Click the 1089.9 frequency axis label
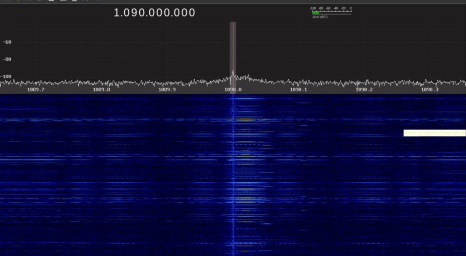The width and height of the screenshot is (466, 256). click(x=167, y=89)
